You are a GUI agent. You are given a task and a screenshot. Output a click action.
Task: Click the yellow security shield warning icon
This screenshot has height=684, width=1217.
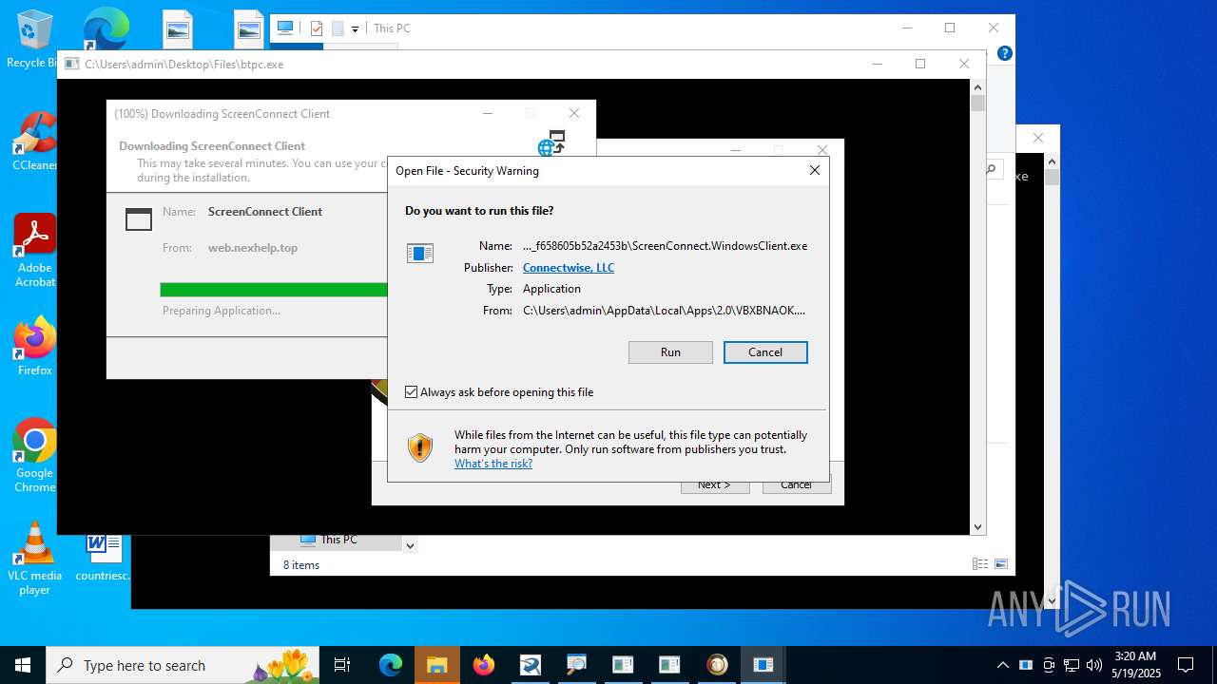420,447
